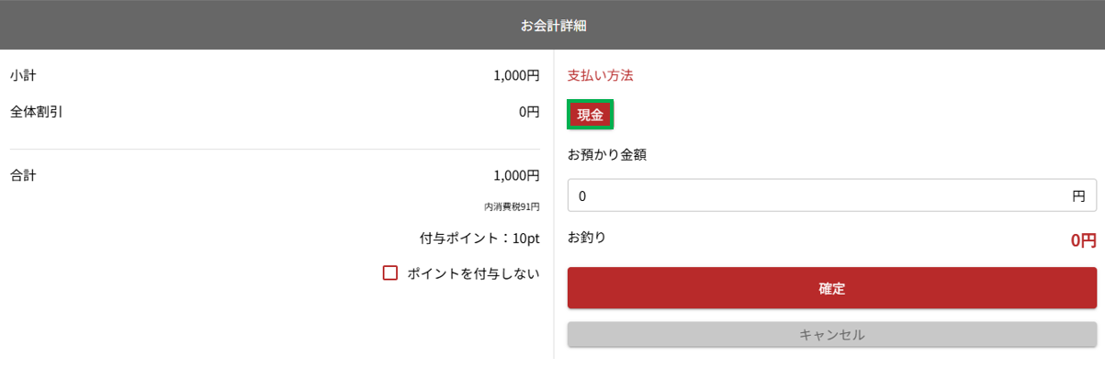Click the 小計 label

pos(23,75)
